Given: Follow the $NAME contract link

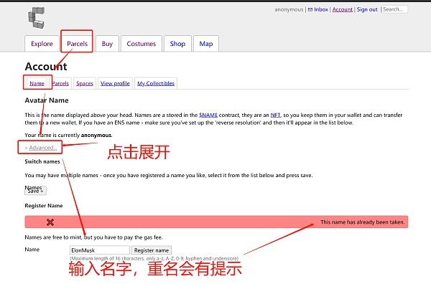Looking at the screenshot, I should click(x=208, y=115).
